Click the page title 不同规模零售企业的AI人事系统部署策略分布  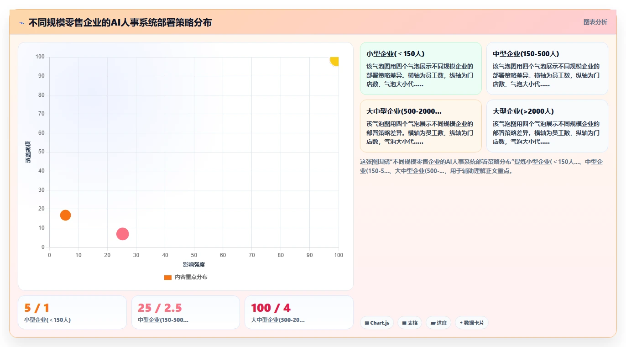click(x=120, y=22)
